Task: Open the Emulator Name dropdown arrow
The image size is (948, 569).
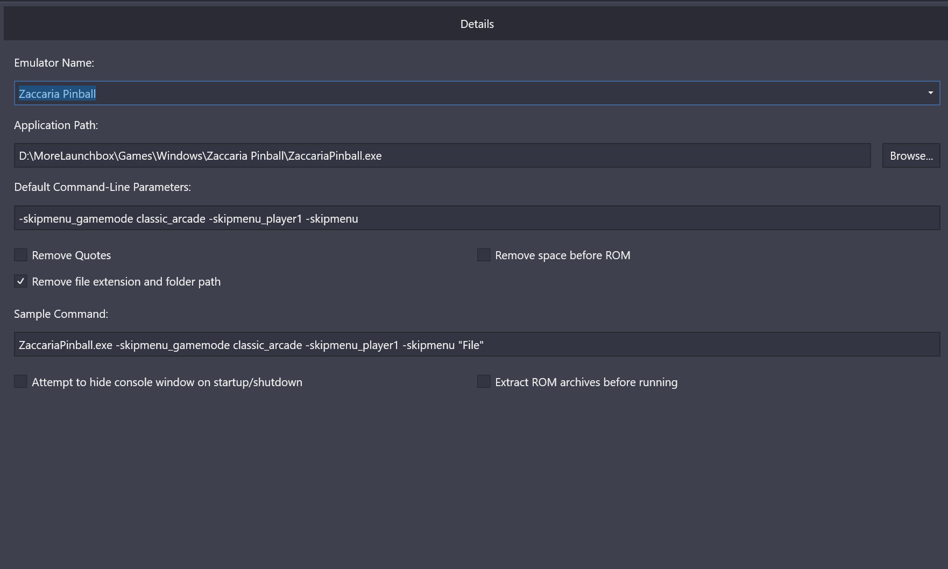Action: point(930,93)
